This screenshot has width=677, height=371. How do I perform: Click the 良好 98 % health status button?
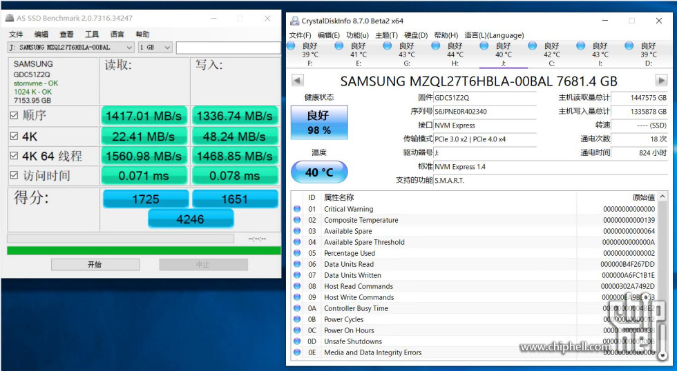(x=319, y=122)
